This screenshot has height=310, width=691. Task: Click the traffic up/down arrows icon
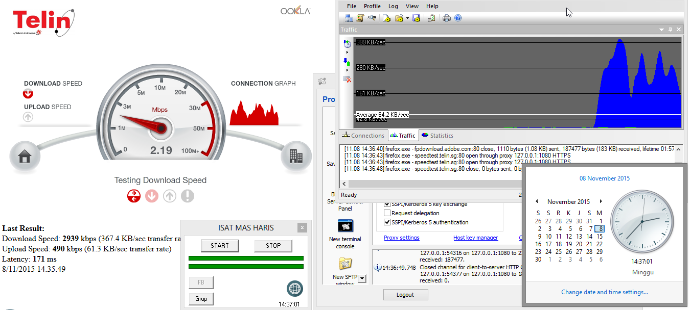(347, 62)
